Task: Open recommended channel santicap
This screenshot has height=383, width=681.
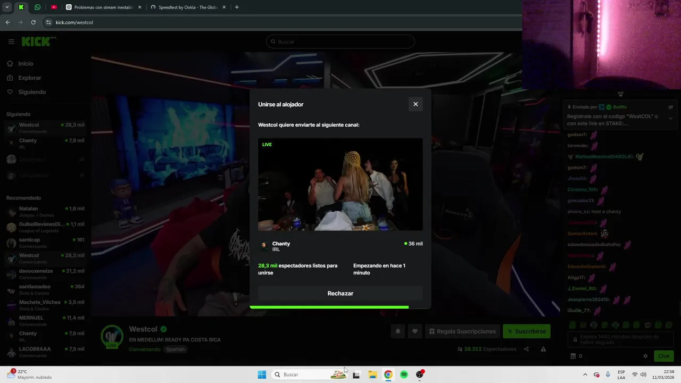Action: click(x=45, y=243)
